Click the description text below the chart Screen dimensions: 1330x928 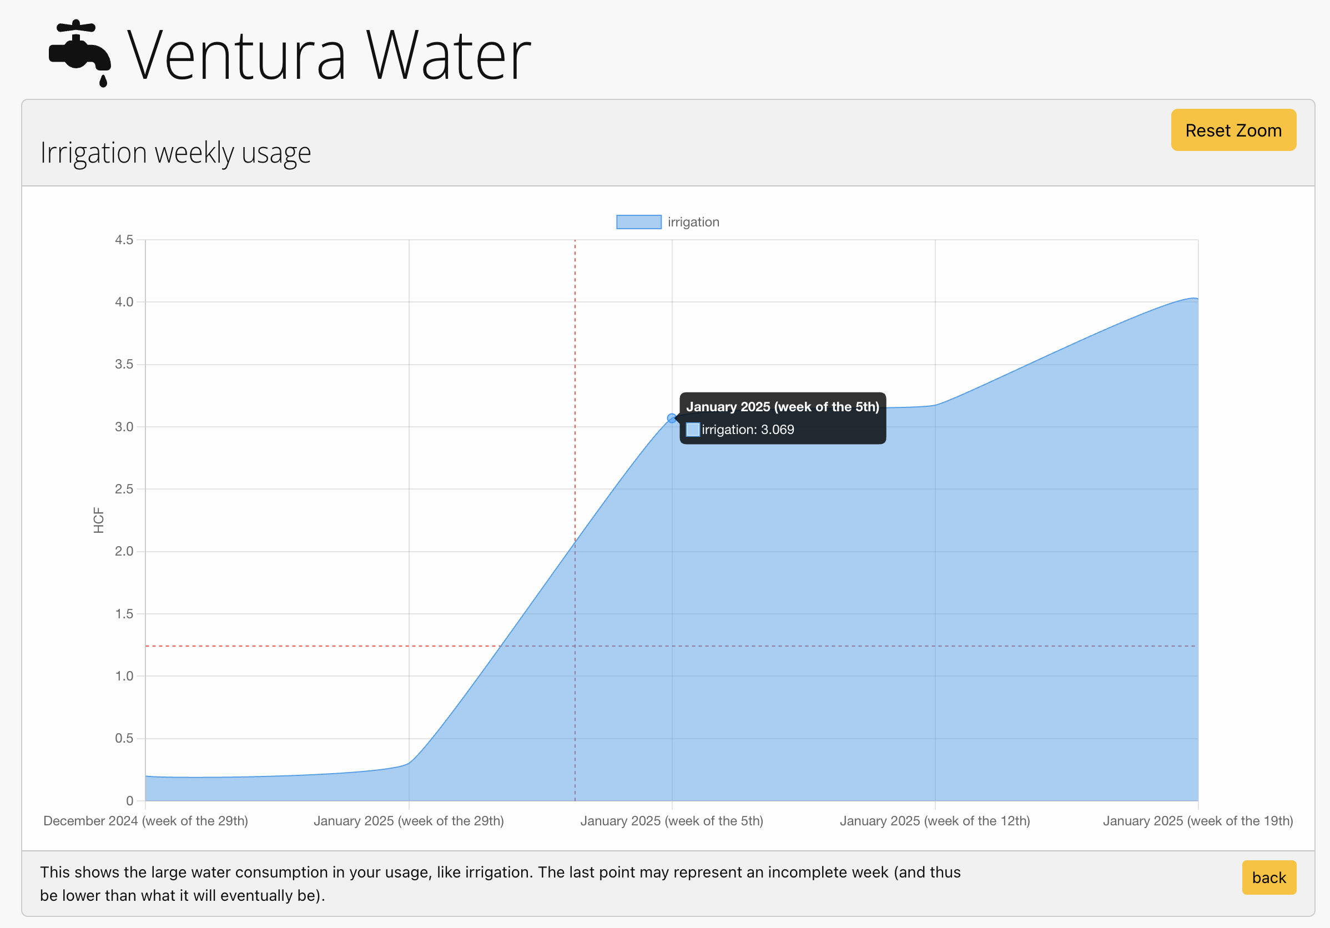(x=500, y=883)
